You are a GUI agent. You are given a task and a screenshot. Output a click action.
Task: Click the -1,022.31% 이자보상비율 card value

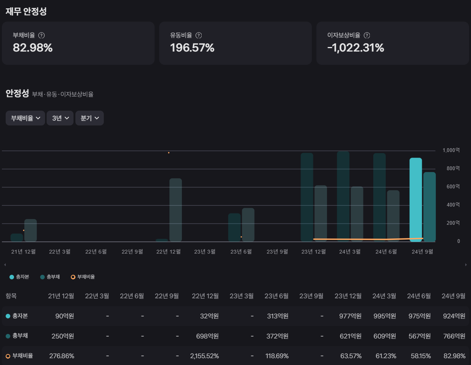[356, 48]
